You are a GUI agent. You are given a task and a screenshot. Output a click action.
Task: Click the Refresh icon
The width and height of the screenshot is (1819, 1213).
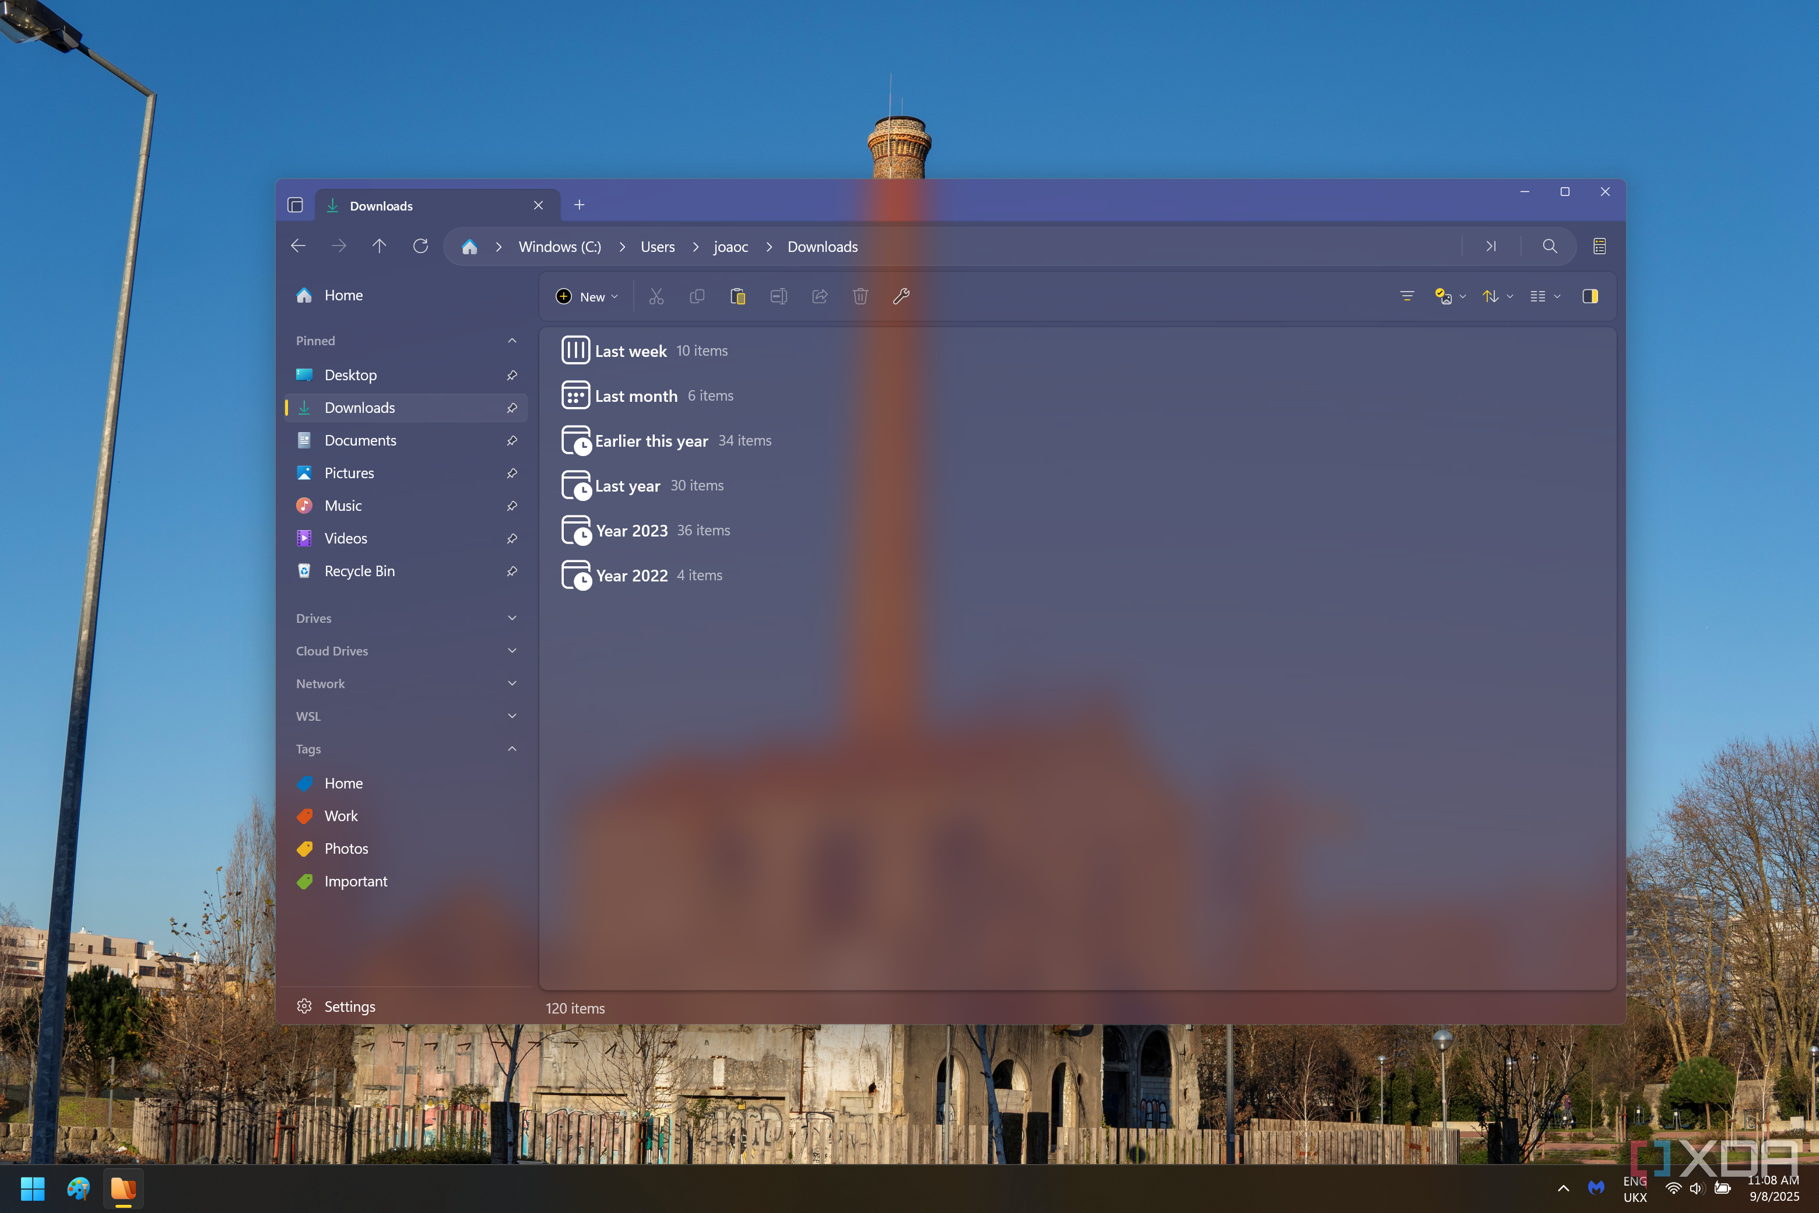tap(421, 246)
